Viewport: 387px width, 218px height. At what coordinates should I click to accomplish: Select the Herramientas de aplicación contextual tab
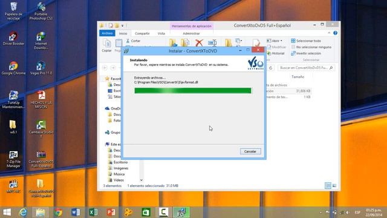tap(192, 26)
